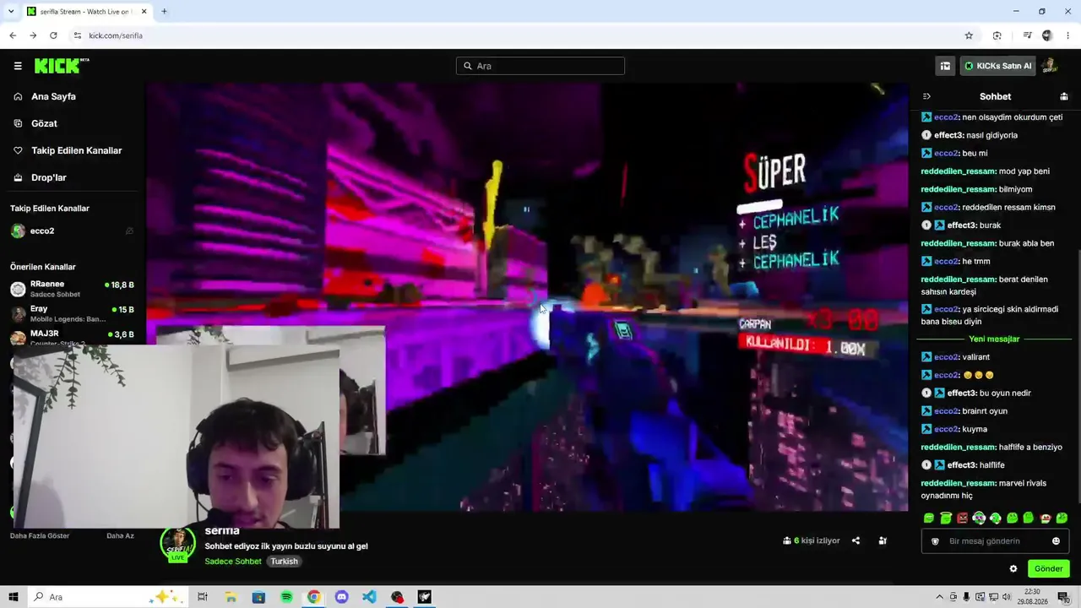Focus the Bir mesaj gönderin chat input
This screenshot has height=608, width=1081.
(x=995, y=541)
